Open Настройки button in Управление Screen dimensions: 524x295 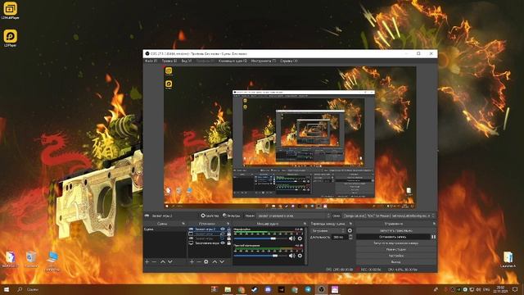(x=396, y=256)
